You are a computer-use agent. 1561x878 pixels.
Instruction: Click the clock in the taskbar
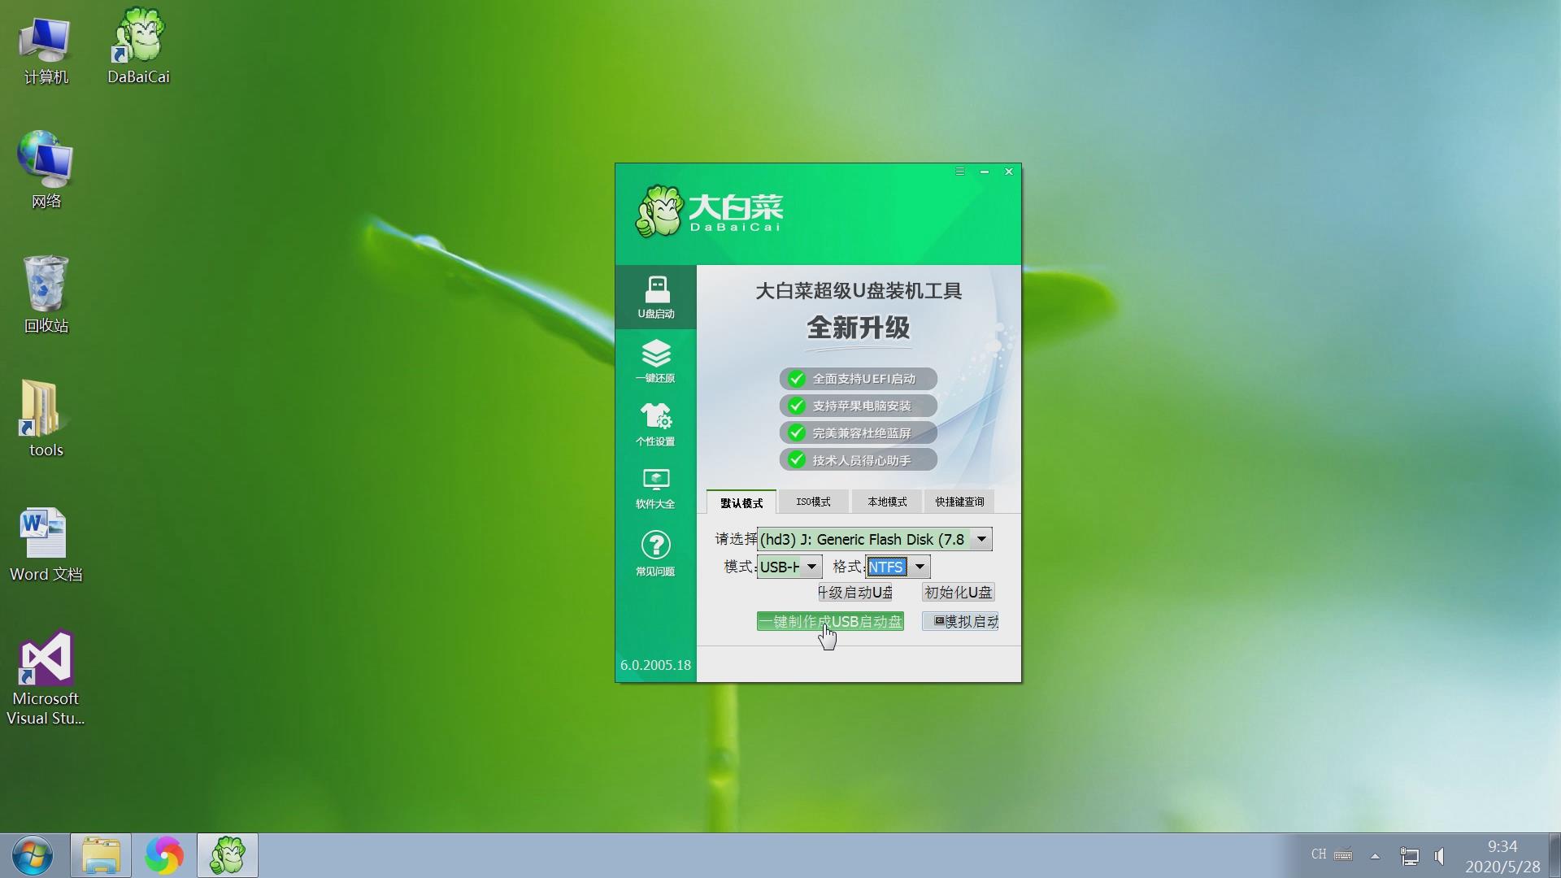(1503, 855)
